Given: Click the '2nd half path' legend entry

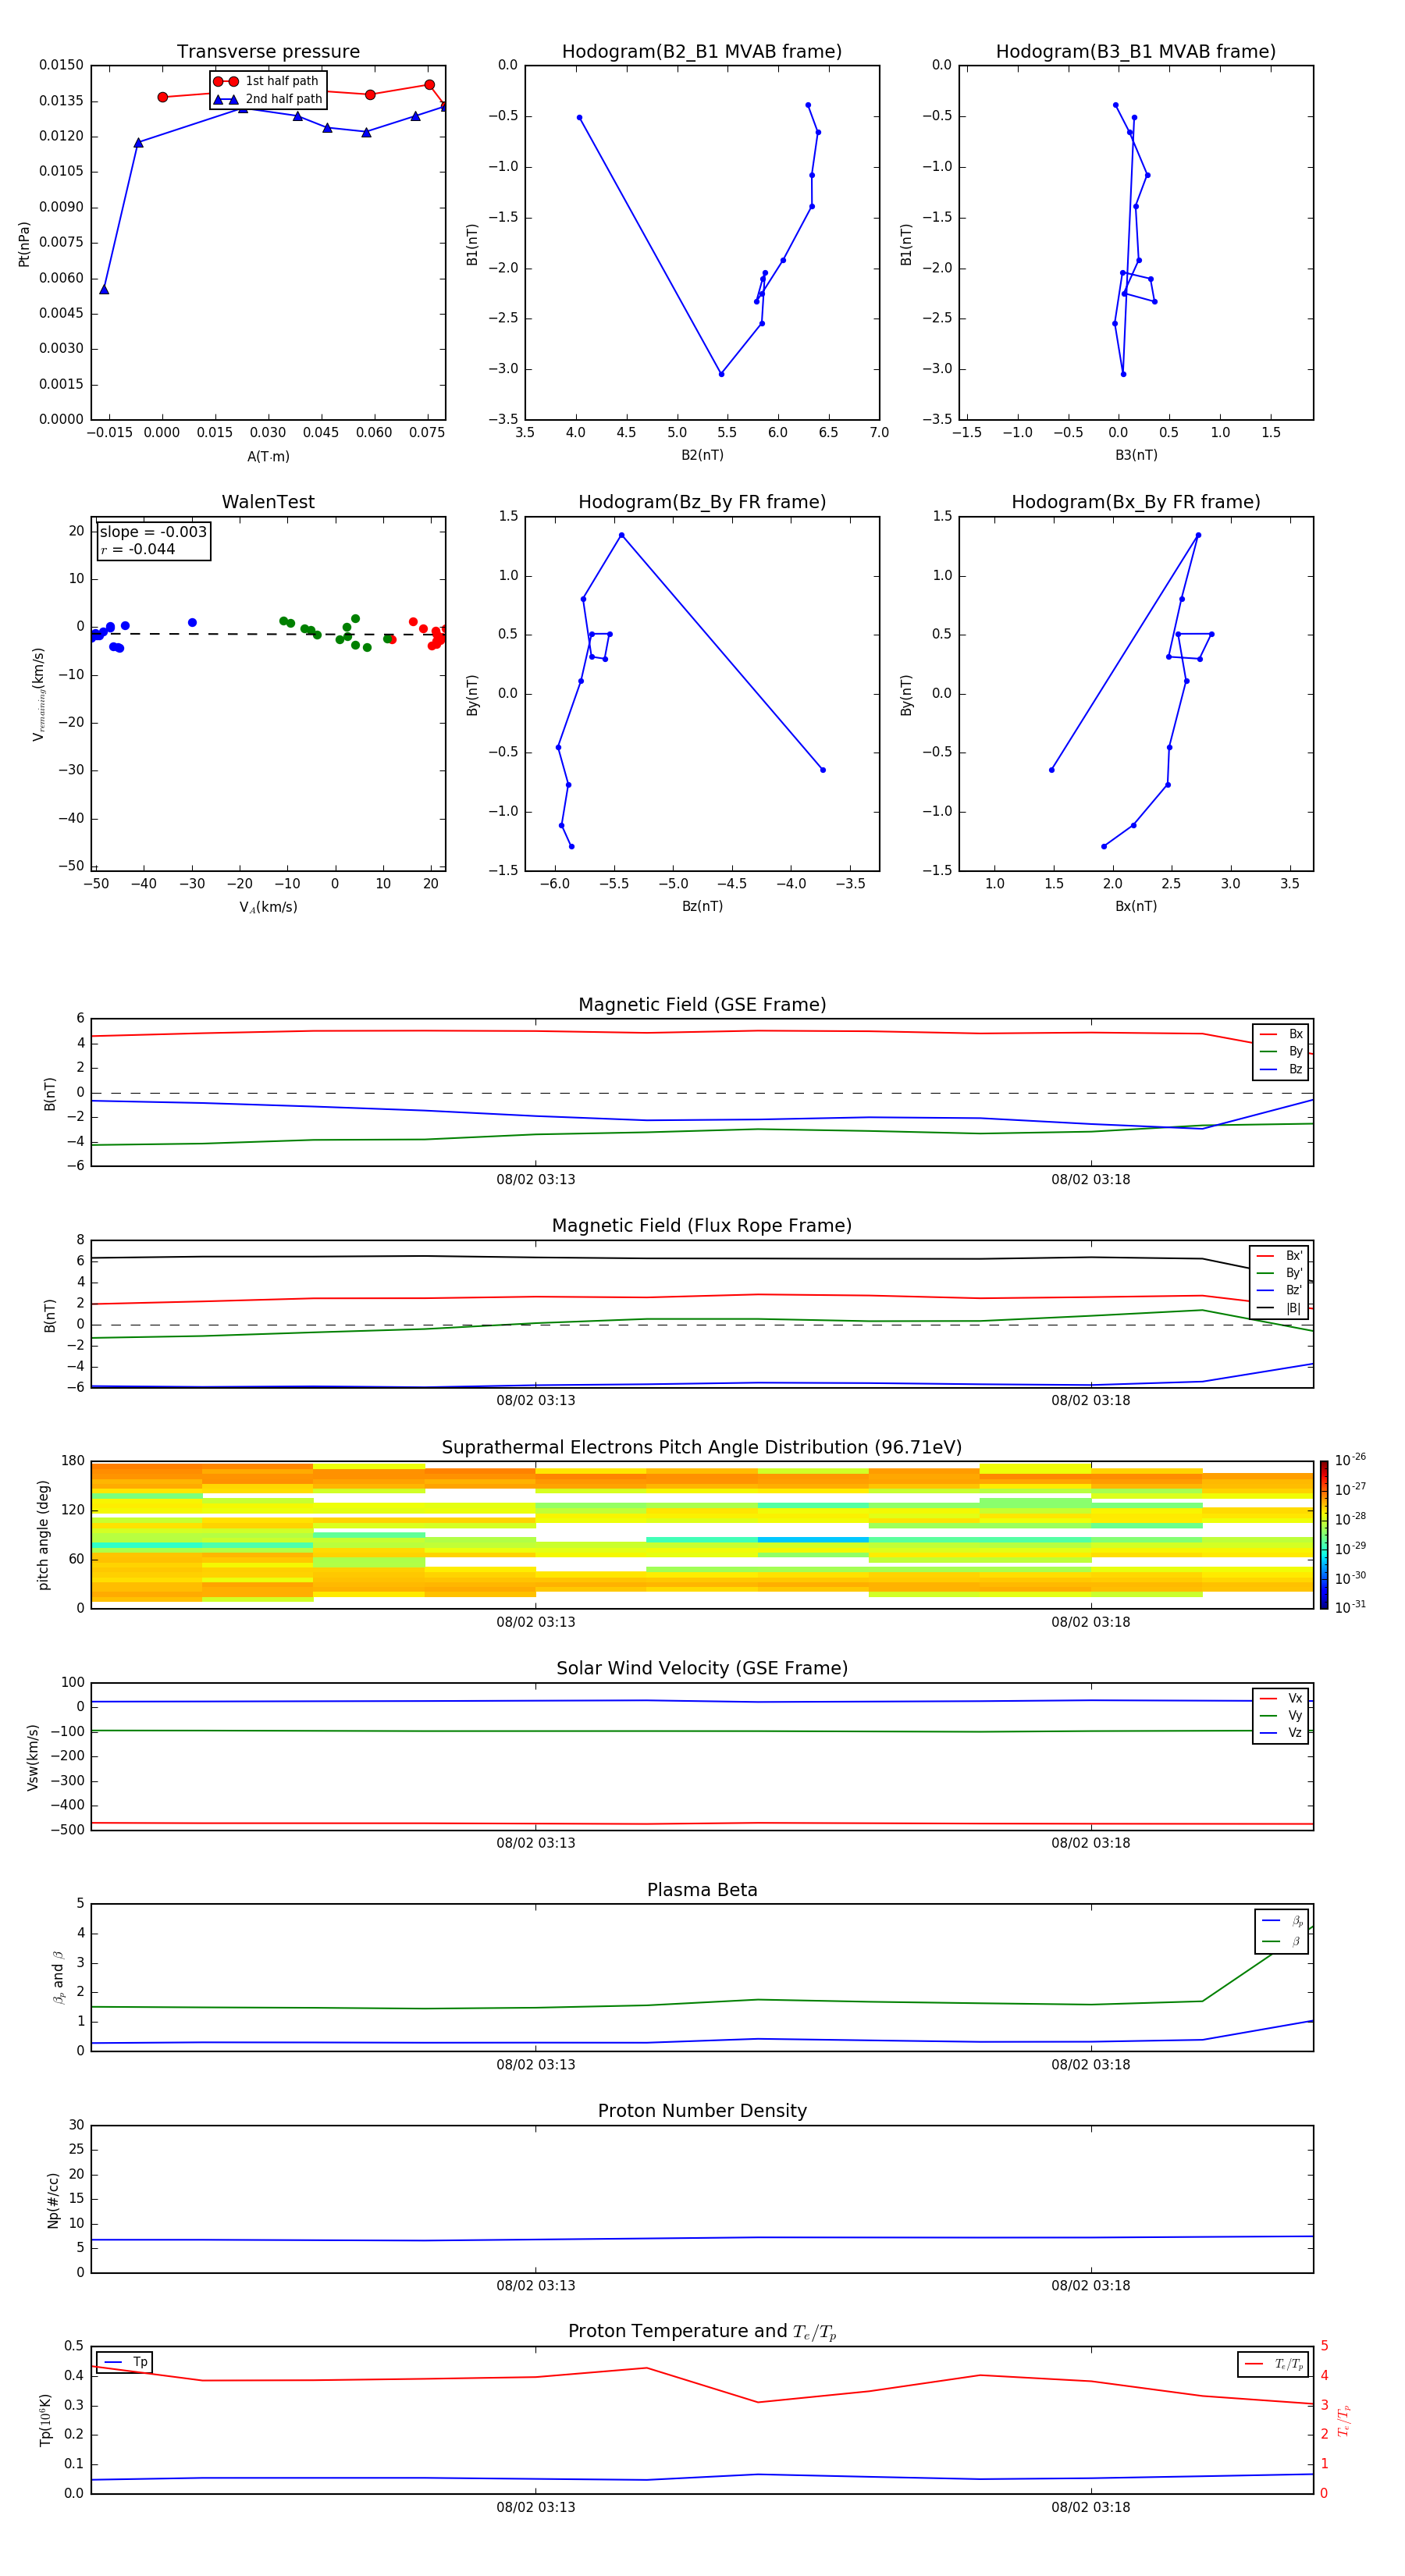Looking at the screenshot, I should tap(269, 99).
